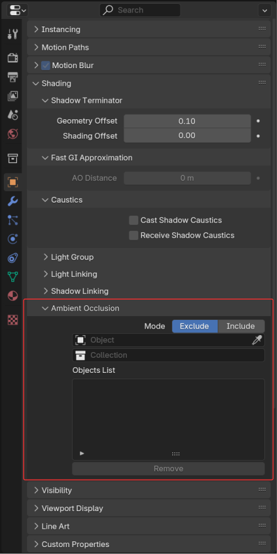Open the View Layer properties tab
This screenshot has height=554, width=277.
pos(13,96)
